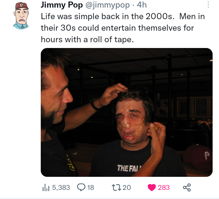Click the 4h timestamp

click(x=142, y=5)
